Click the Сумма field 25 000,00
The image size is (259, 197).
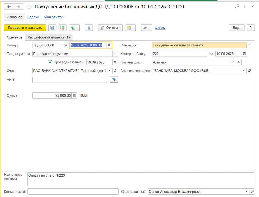52,95
